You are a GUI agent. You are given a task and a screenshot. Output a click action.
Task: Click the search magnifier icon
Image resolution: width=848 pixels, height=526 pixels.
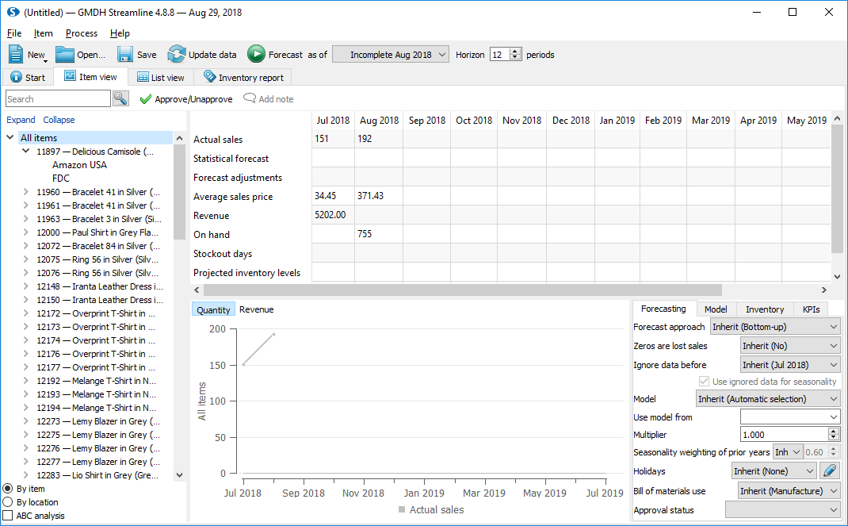pyautogui.click(x=120, y=98)
